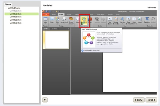Click the Screenshot tool icon
The height and width of the screenshot is (106, 160).
coord(64,19)
